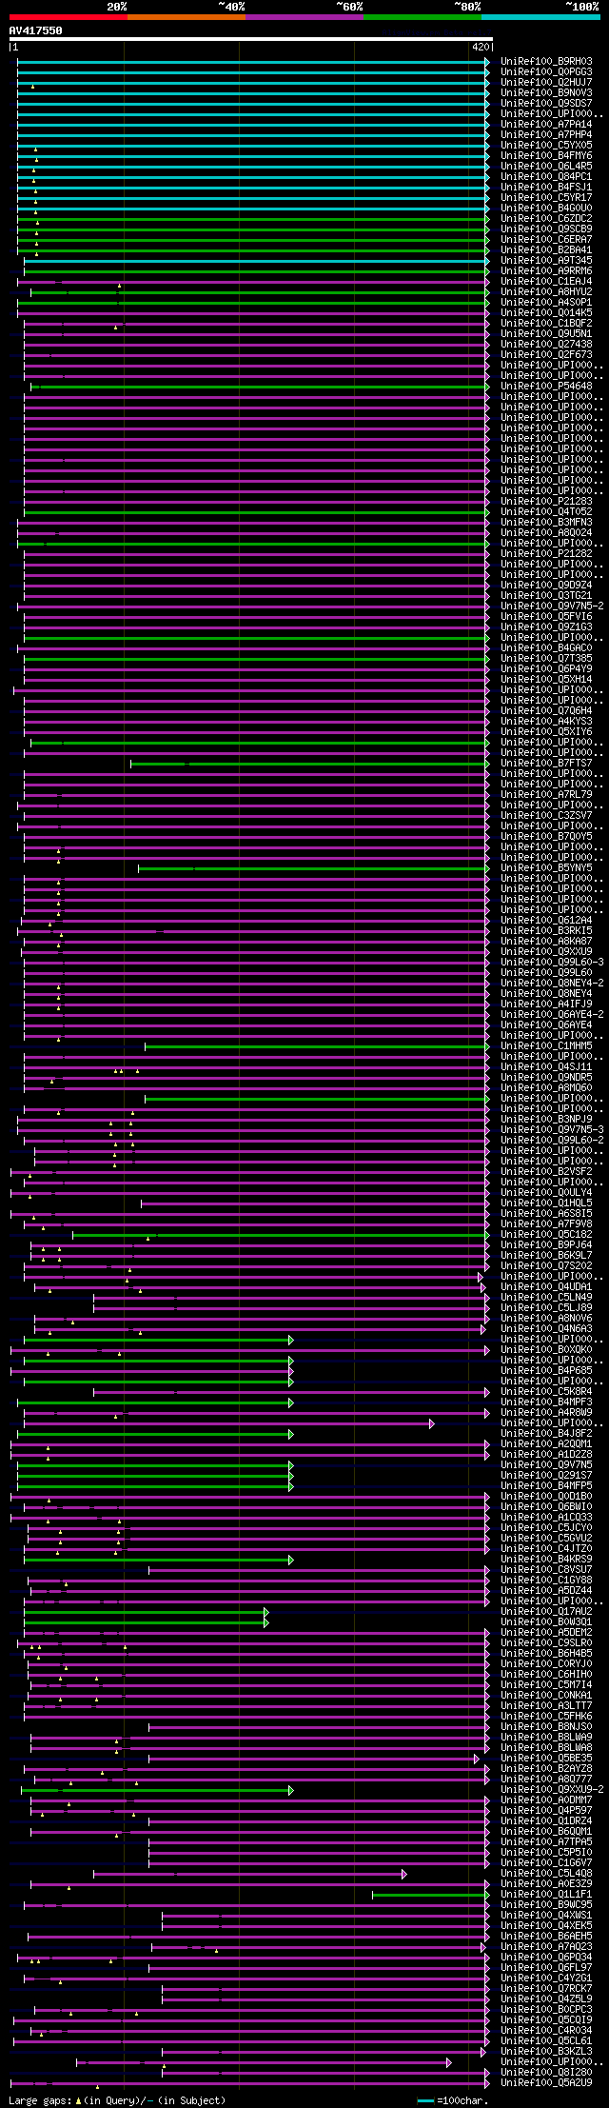Click hit label UniRef100_C1EAJ4
Screen dimensions: 609x2108
point(546,281)
